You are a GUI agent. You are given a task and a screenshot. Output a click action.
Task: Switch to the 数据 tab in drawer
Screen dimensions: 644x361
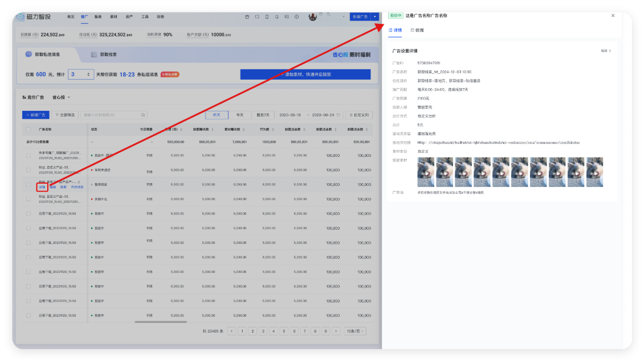pyautogui.click(x=417, y=30)
